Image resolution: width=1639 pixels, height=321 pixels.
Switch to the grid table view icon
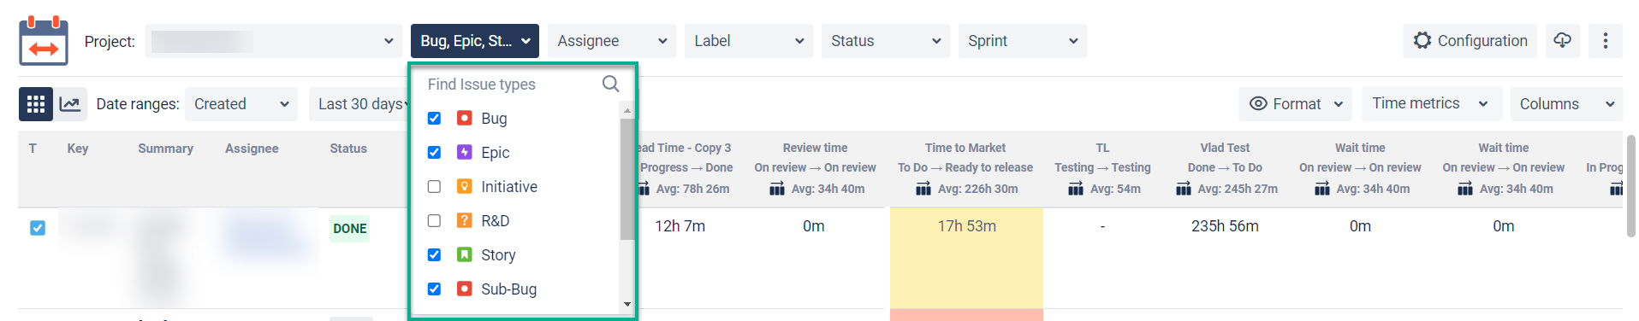pos(35,104)
